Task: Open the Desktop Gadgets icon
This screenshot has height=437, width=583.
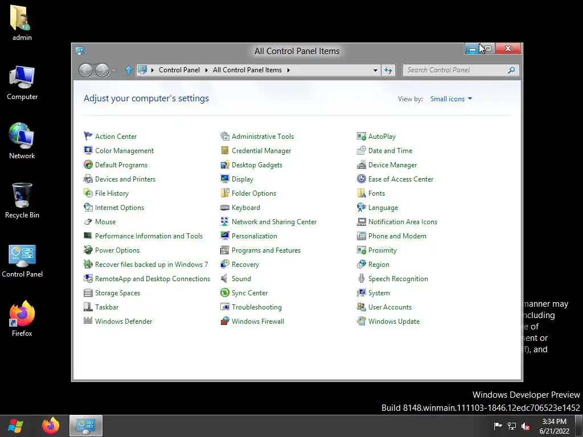Action: click(x=224, y=164)
